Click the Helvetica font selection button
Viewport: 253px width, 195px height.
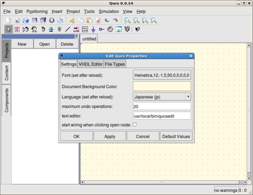click(x=162, y=75)
